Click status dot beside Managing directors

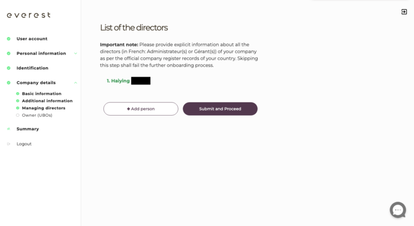(17, 108)
